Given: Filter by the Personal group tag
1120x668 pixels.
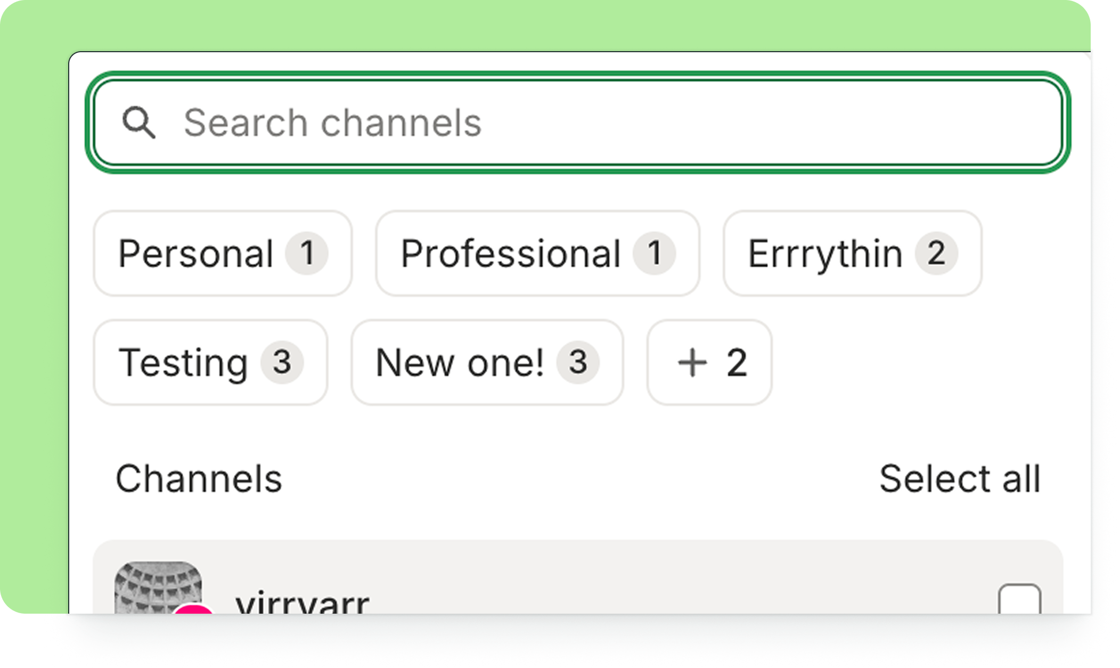Looking at the screenshot, I should coord(223,253).
